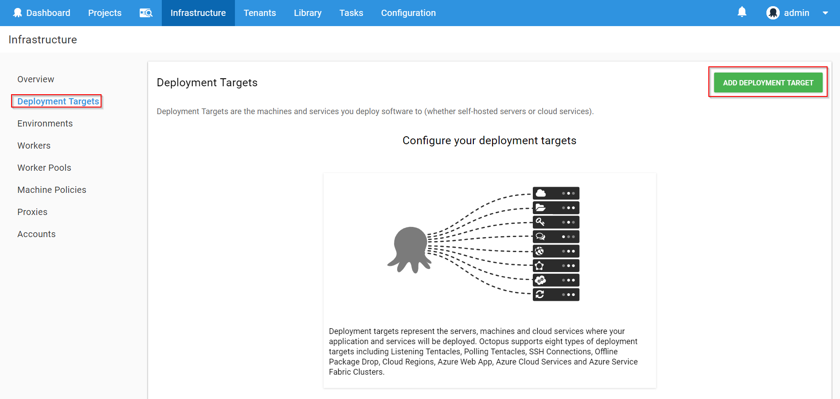Go to Proxies in the sidebar

click(32, 212)
